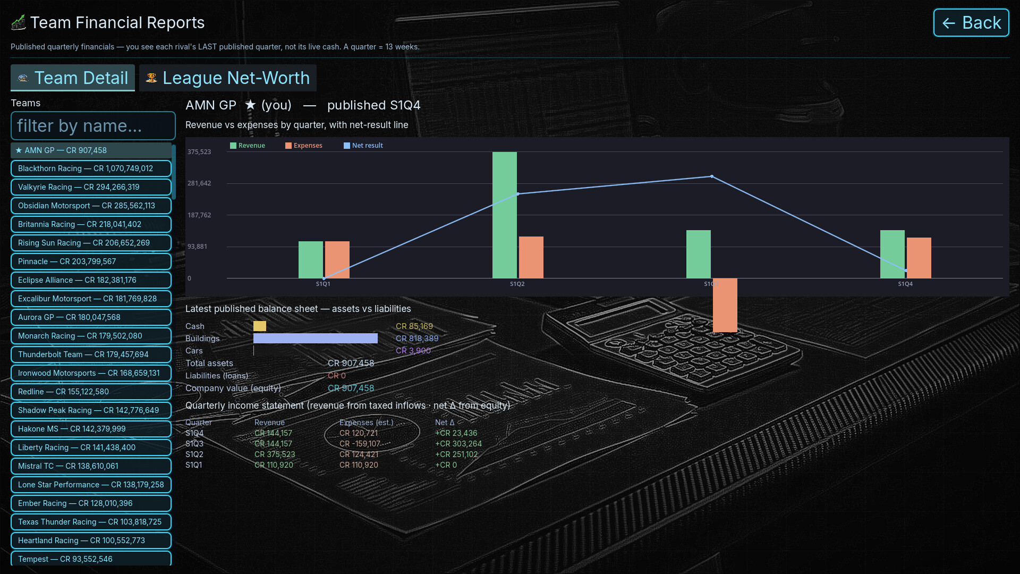Viewport: 1020px width, 574px height.
Task: Open the League Net-Worth tab
Action: pos(228,78)
